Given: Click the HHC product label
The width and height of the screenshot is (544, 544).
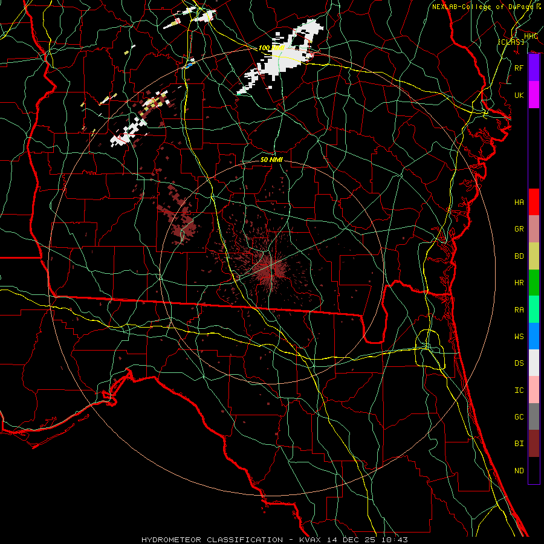Looking at the screenshot, I should (x=531, y=36).
